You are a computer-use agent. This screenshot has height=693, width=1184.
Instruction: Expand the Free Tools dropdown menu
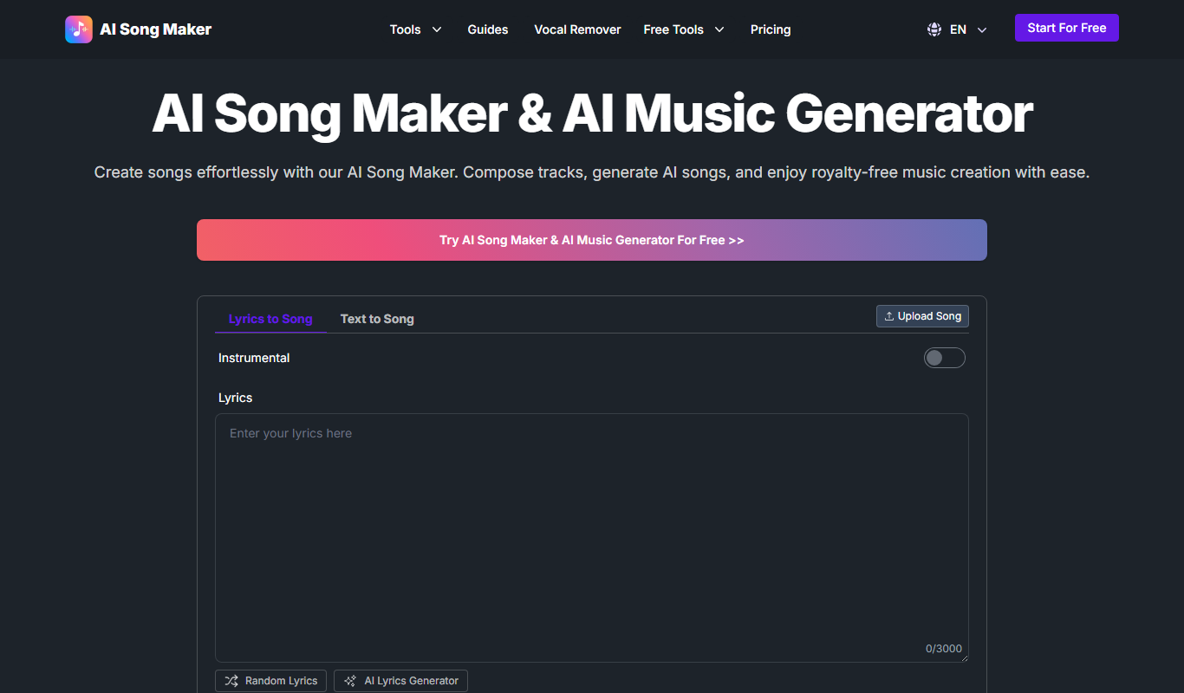point(684,29)
